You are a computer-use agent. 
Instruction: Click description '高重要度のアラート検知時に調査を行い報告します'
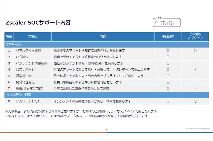pos(89,51)
